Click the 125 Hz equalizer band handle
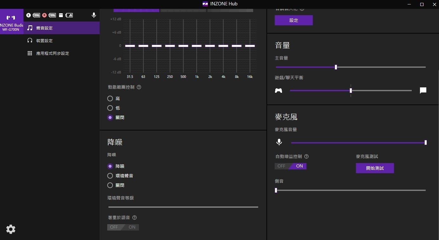 157,46
